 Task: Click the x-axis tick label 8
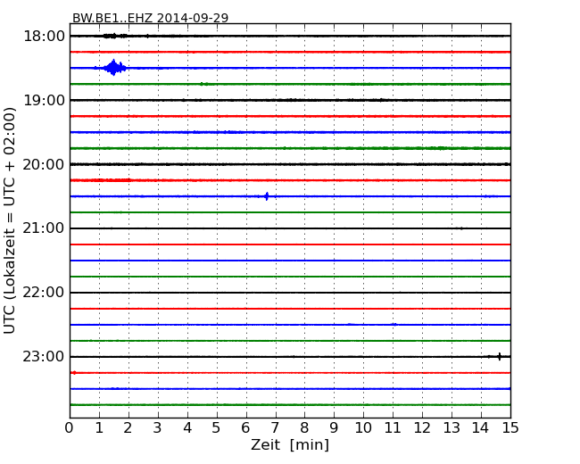304,428
